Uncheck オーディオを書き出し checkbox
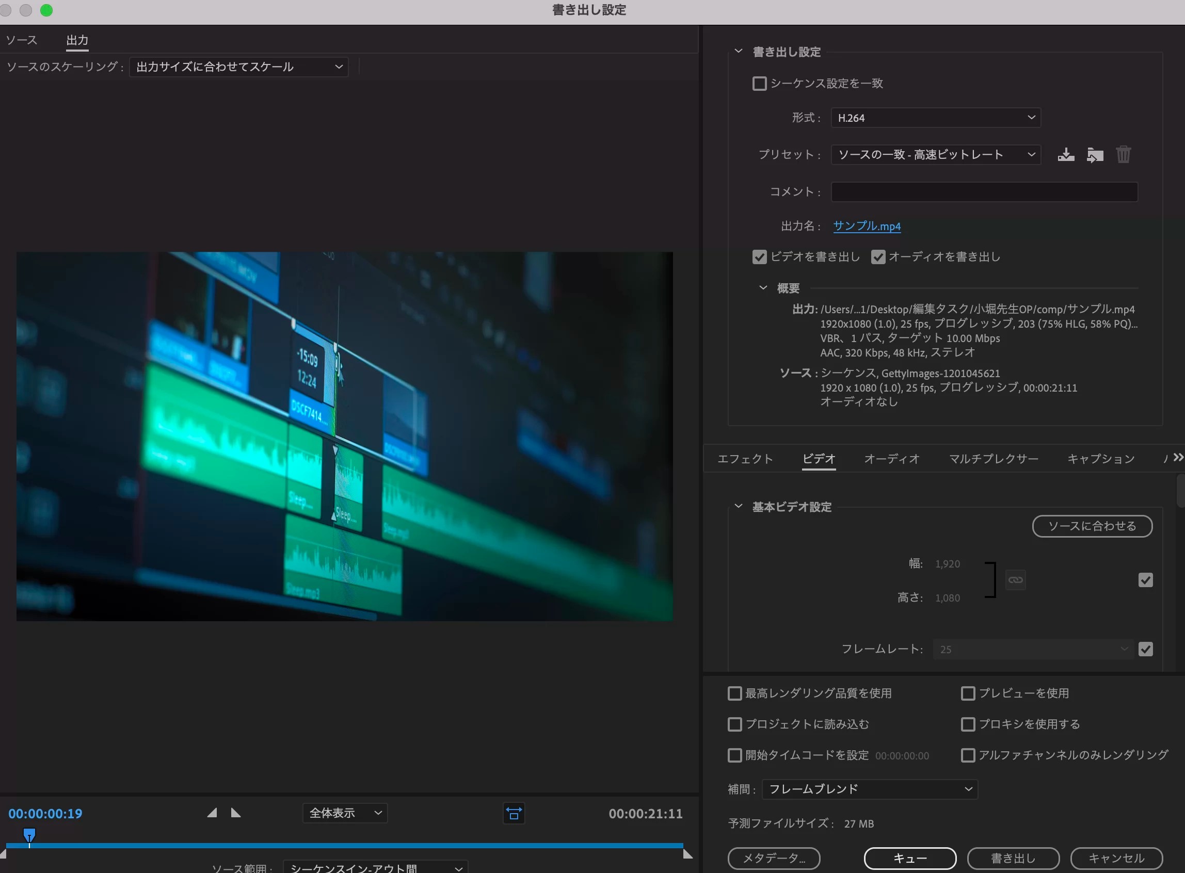 tap(878, 257)
